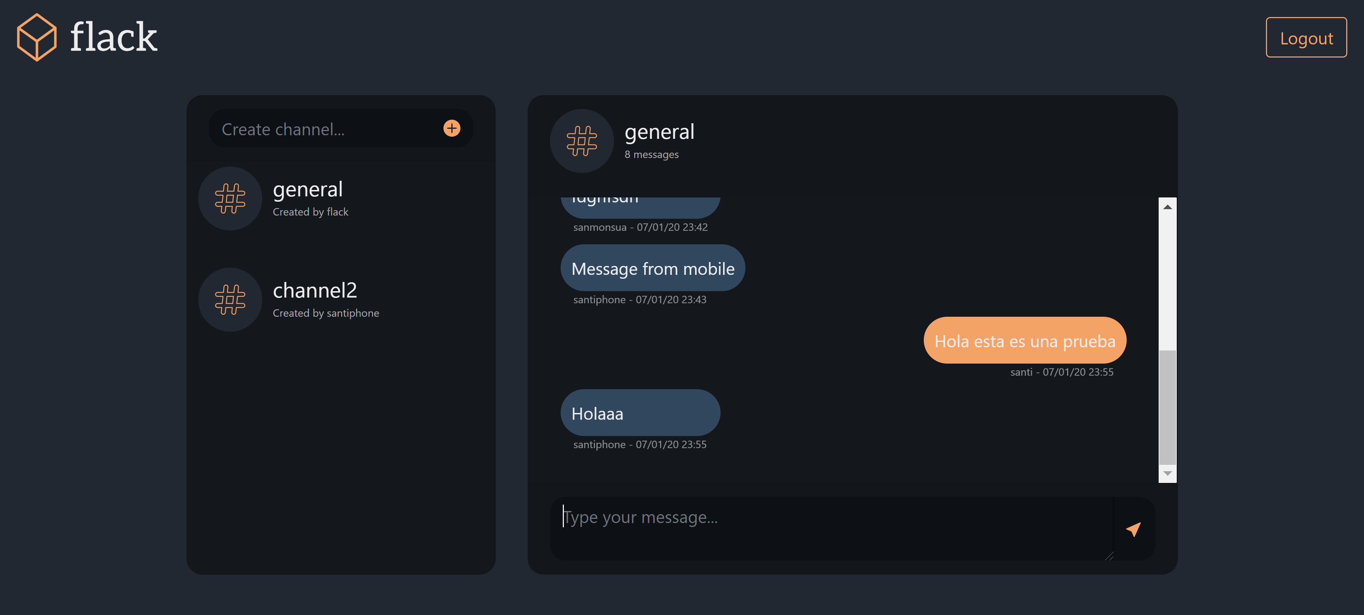Click the scrollbar up arrow in chat

coord(1167,207)
